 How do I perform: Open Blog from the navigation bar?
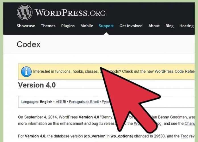(170, 26)
